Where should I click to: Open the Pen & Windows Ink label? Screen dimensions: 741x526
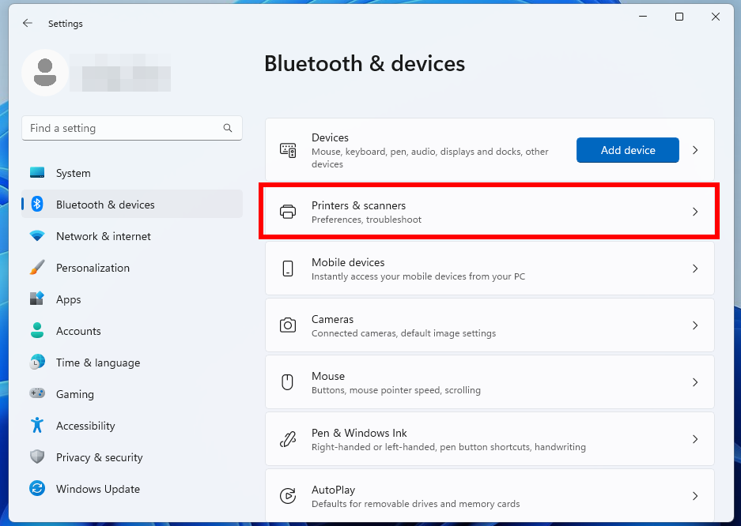coord(359,433)
